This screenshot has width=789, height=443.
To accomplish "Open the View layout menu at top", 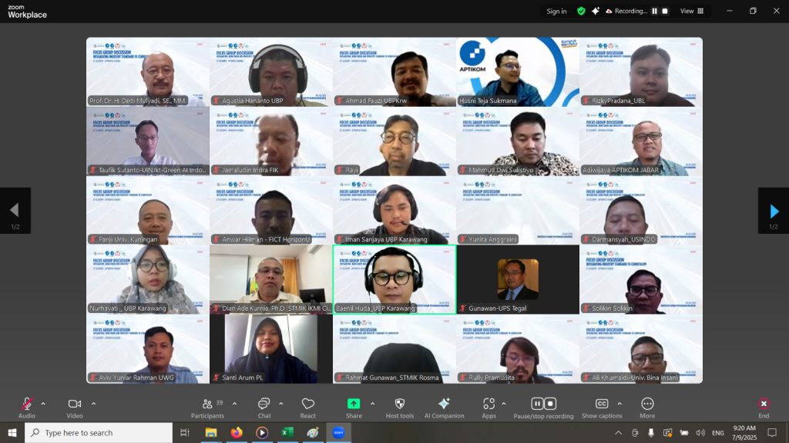I will click(x=690, y=12).
